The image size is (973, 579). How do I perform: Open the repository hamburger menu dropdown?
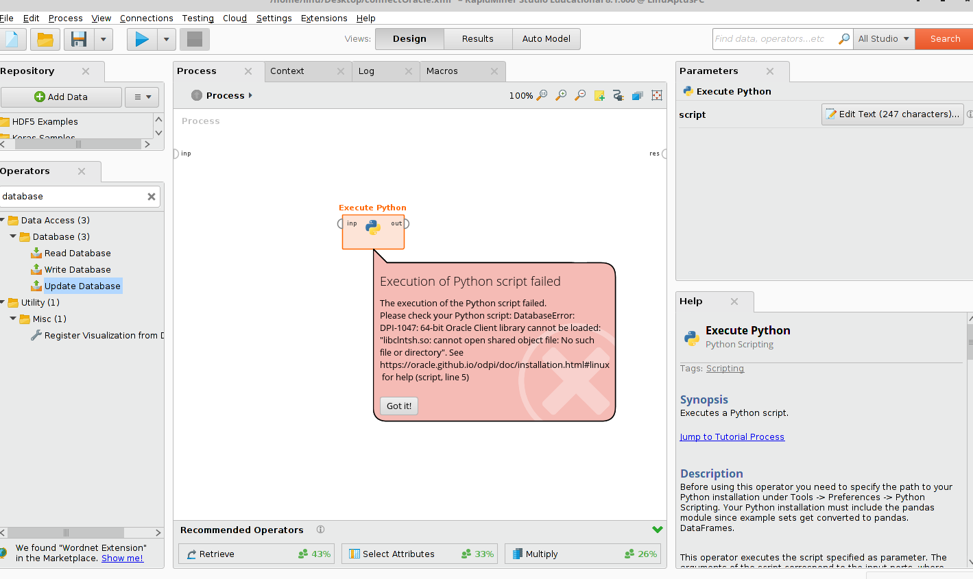[x=142, y=97]
